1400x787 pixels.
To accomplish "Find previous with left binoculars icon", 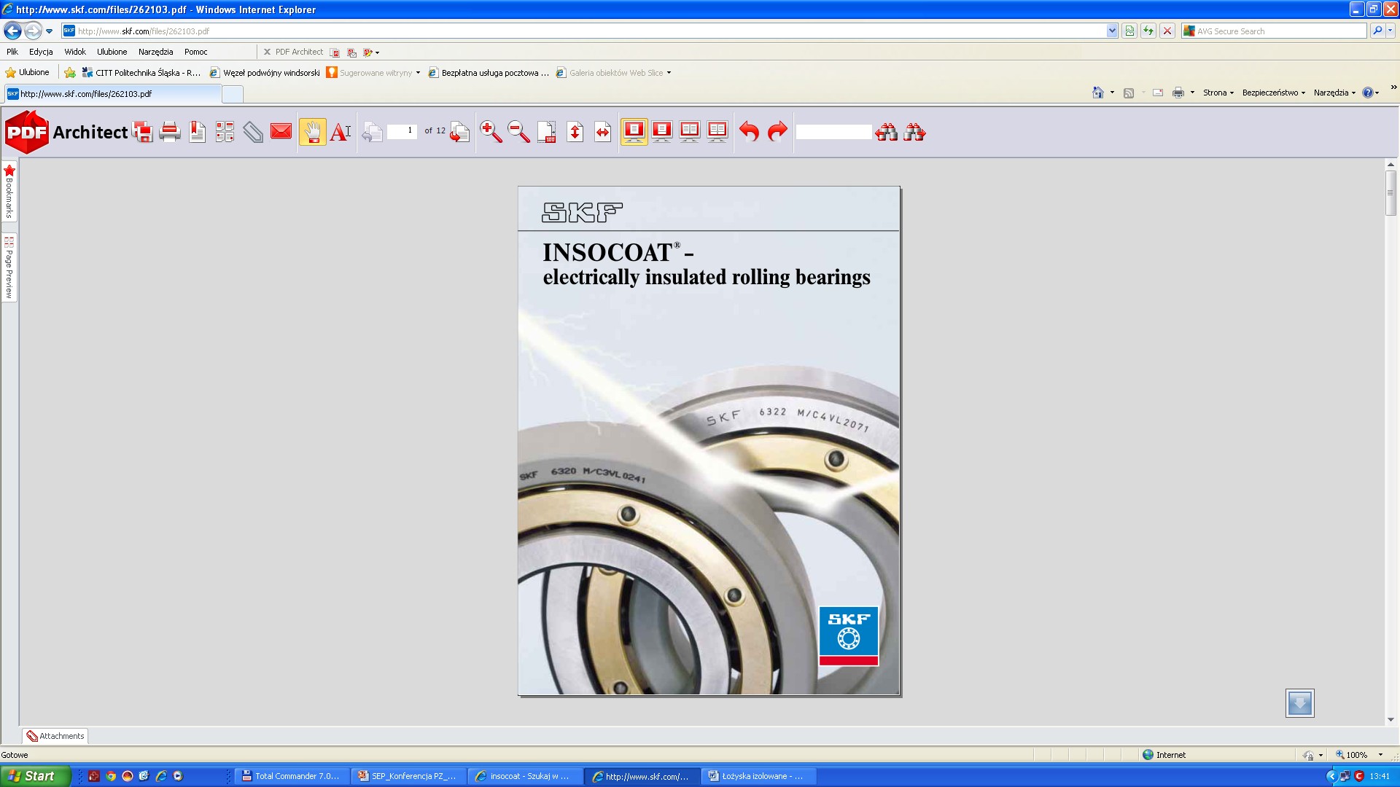I will pyautogui.click(x=887, y=132).
